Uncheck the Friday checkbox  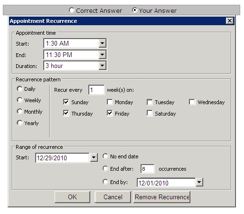coord(110,113)
